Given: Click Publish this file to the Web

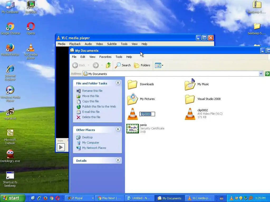Looking at the screenshot, I should click(x=99, y=107).
